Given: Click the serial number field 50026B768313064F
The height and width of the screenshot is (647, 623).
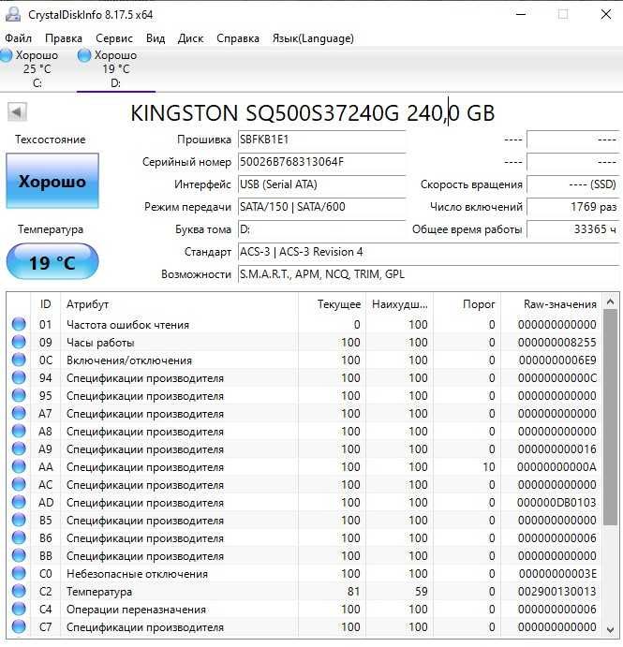Looking at the screenshot, I should click(321, 162).
